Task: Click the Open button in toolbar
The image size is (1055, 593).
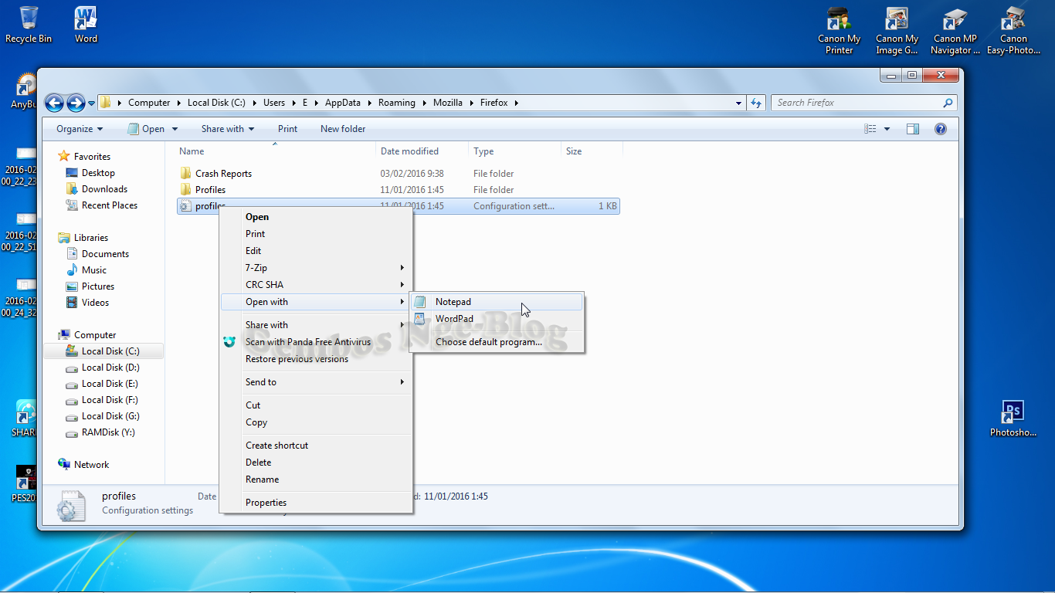Action: click(146, 129)
